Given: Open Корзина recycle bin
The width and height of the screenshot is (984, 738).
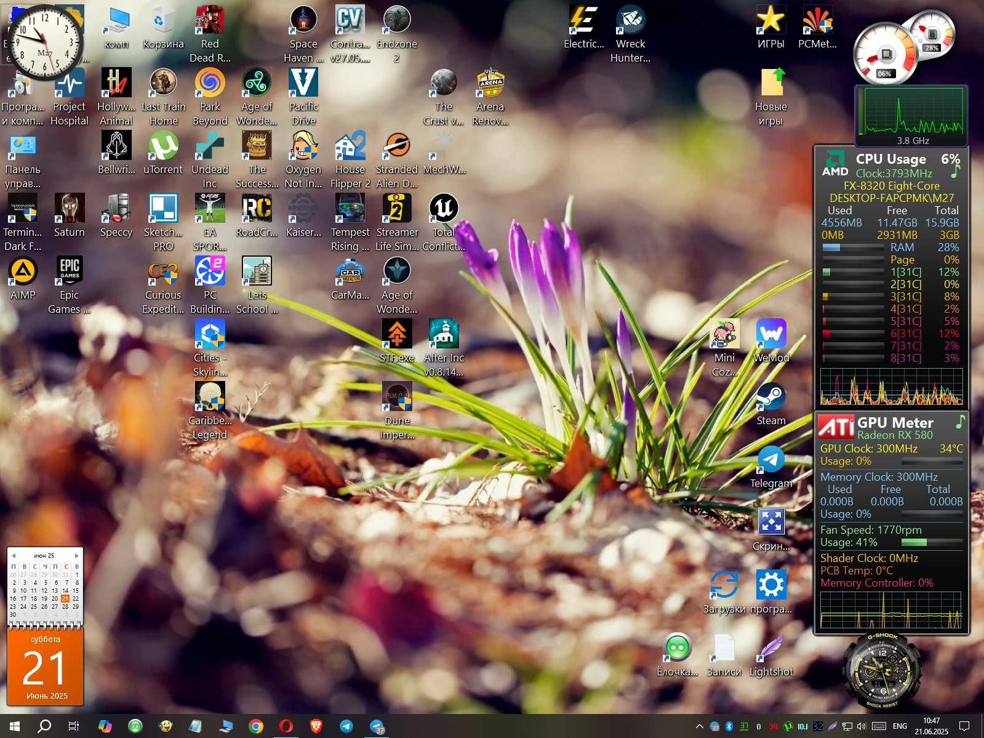Looking at the screenshot, I should pos(163,28).
